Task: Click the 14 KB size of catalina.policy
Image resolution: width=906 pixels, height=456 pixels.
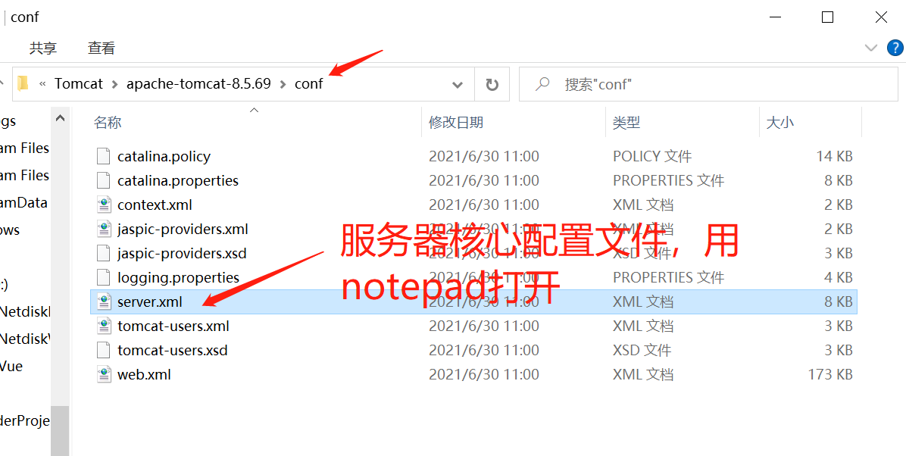Action: pos(835,156)
